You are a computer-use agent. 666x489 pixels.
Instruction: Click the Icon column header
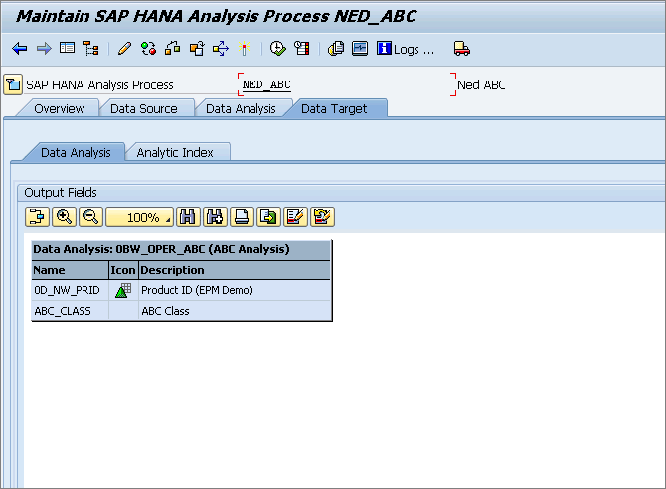(123, 270)
